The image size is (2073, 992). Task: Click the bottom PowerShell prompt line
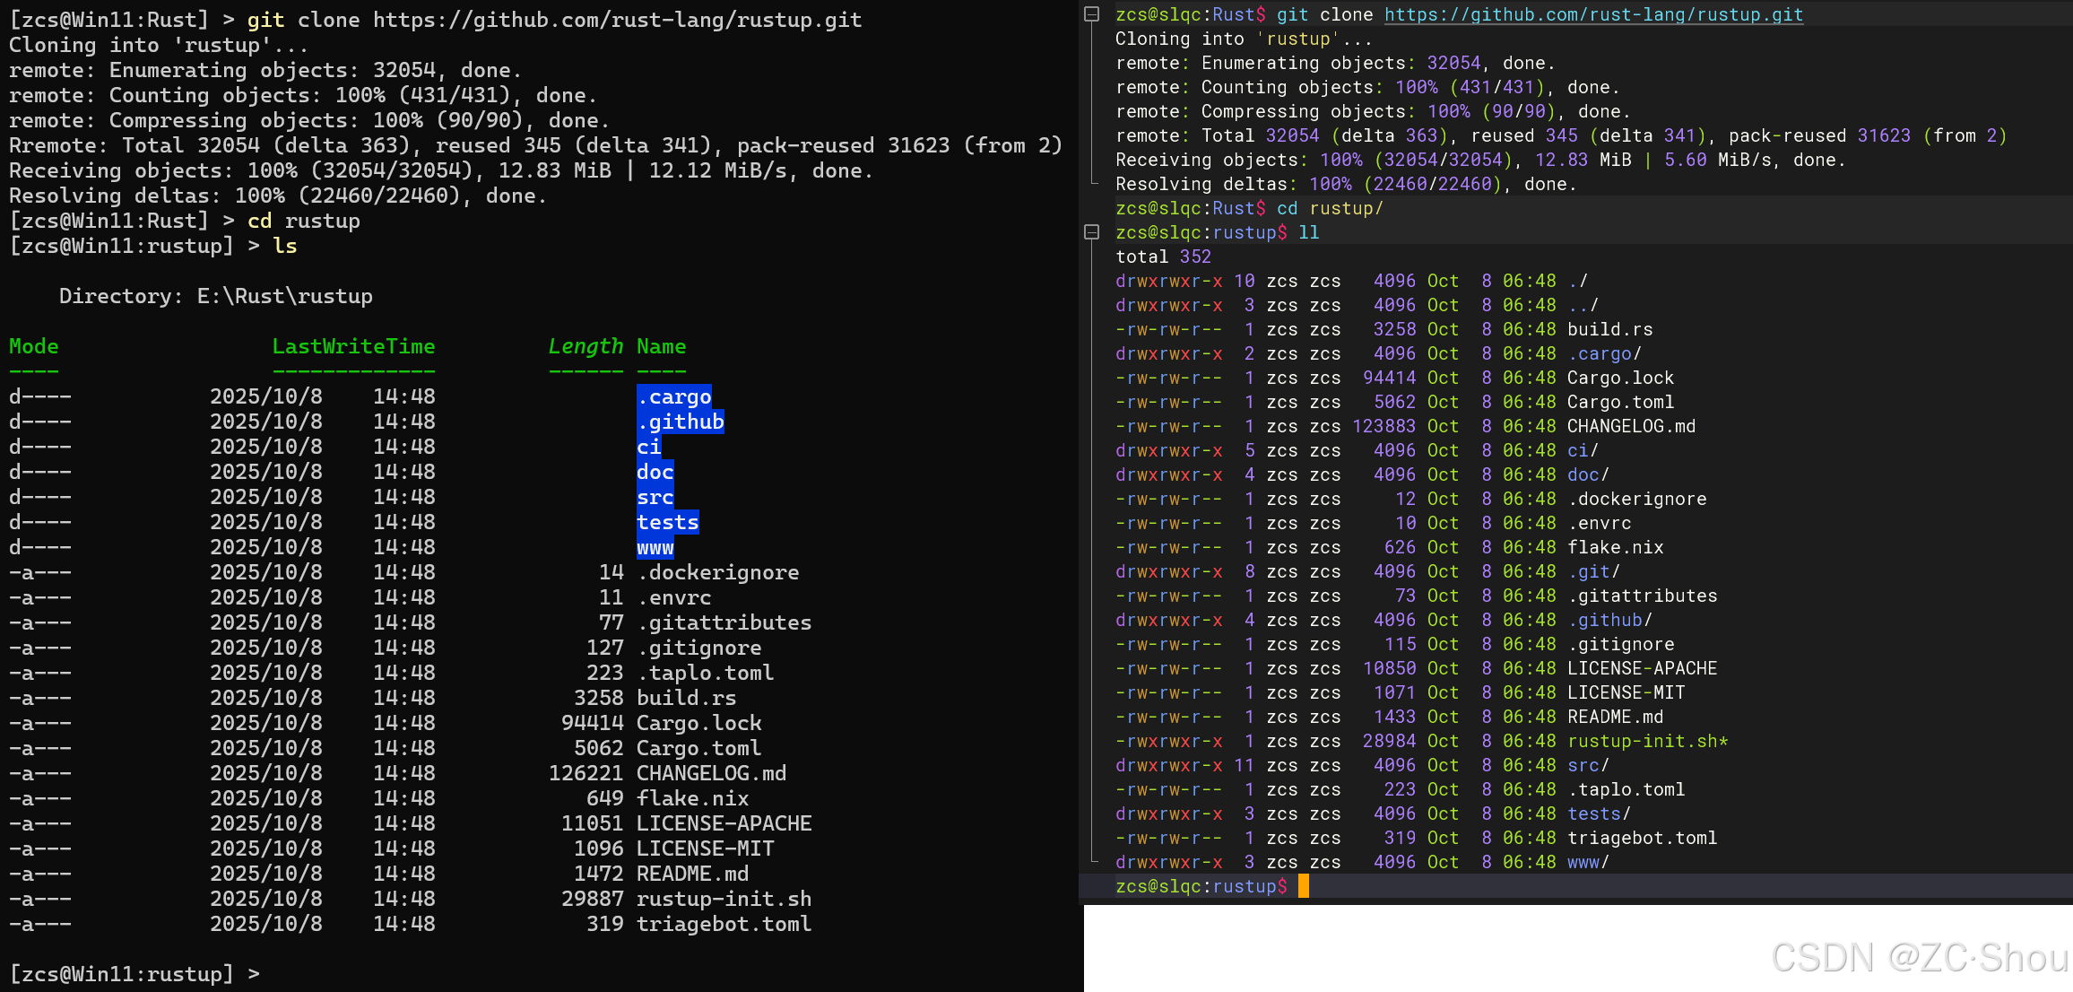click(134, 974)
